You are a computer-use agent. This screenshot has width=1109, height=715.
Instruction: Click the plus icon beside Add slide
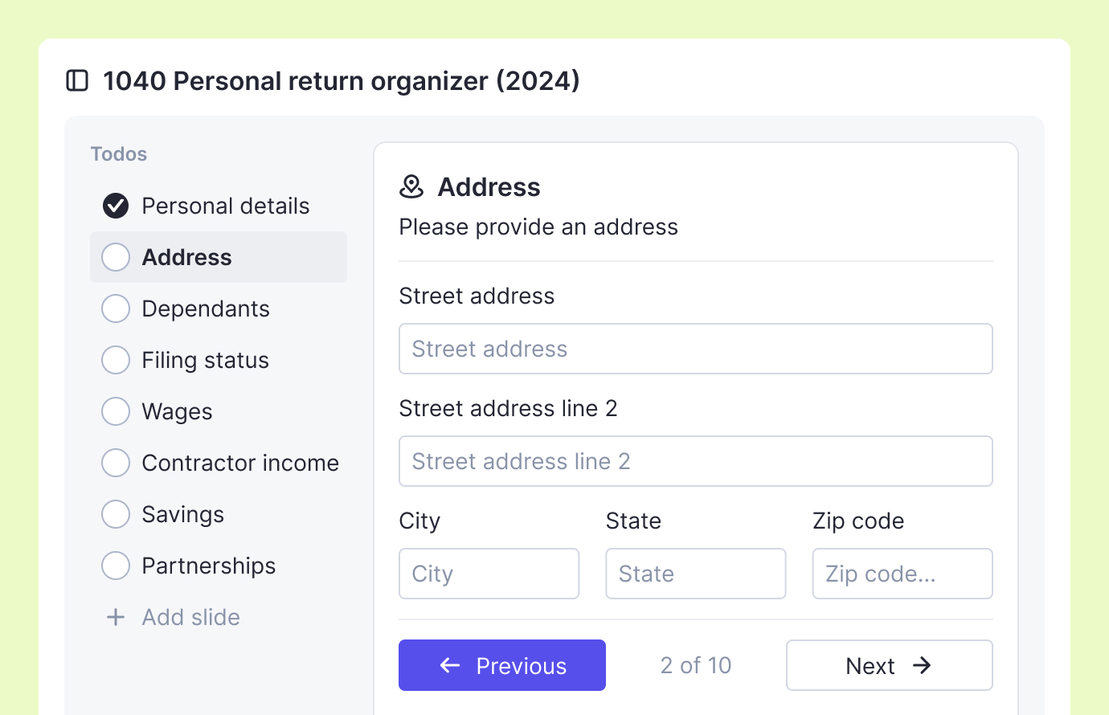coord(116,617)
